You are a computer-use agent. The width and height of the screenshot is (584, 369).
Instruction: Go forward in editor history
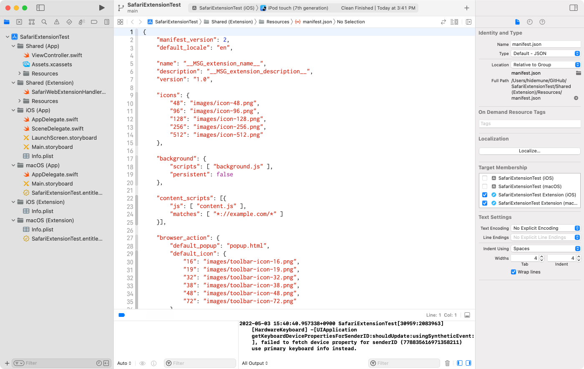coord(141,22)
